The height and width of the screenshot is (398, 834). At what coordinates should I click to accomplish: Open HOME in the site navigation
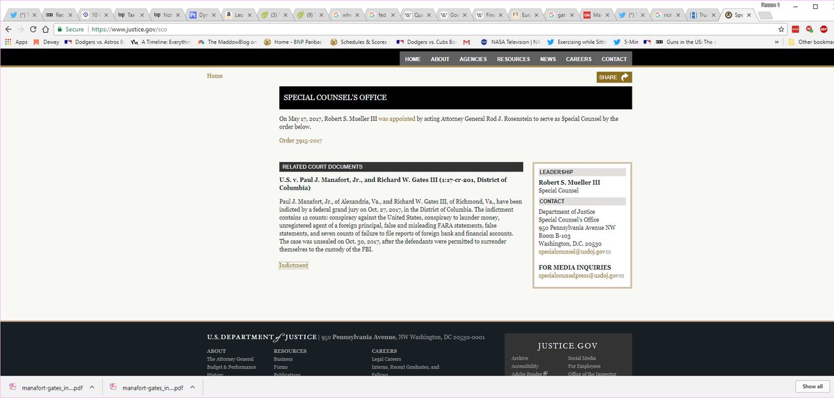413,59
